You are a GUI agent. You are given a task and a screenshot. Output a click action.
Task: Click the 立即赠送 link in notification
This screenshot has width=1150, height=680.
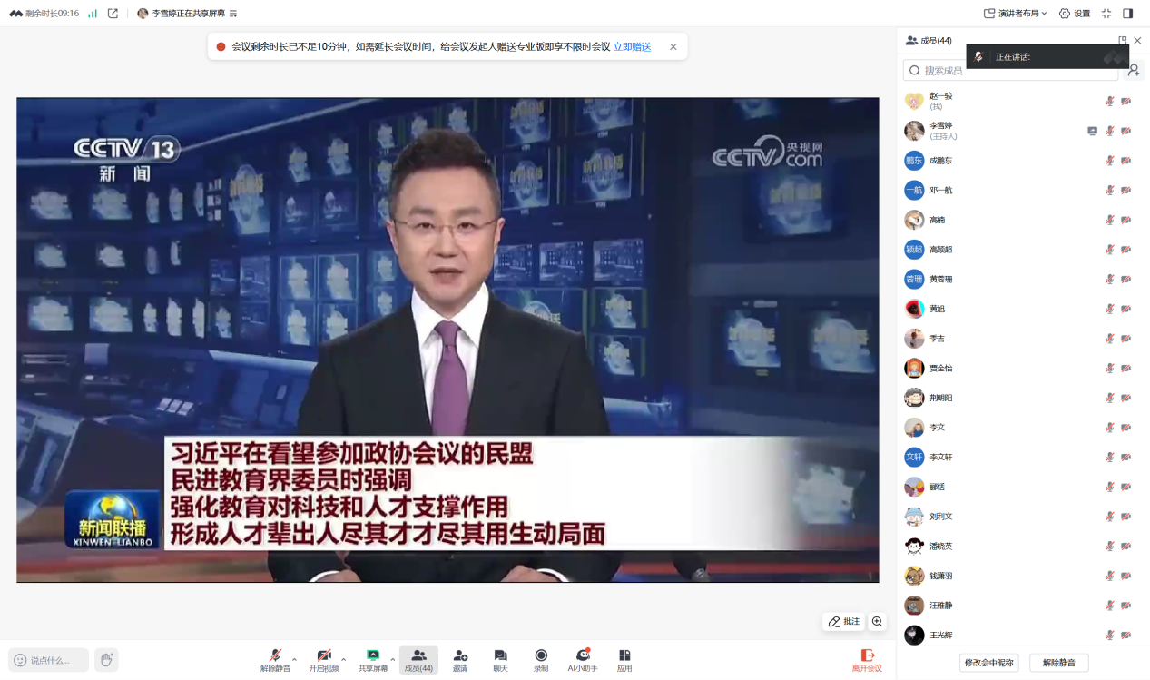632,47
